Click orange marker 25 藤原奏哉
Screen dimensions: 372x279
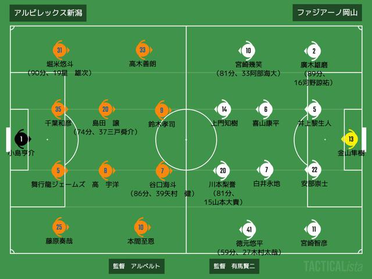click(x=60, y=227)
